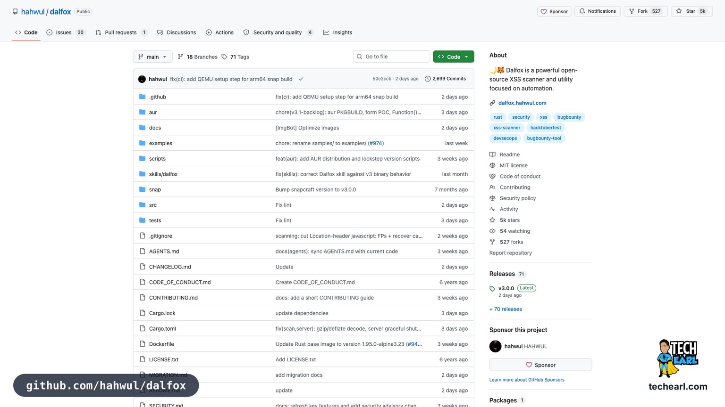Click the scripts folder icon
This screenshot has height=407, width=725.
pyautogui.click(x=142, y=159)
